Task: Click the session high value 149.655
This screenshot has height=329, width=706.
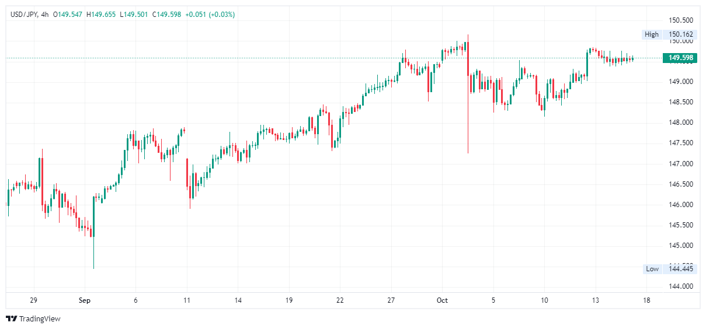Action: click(103, 15)
